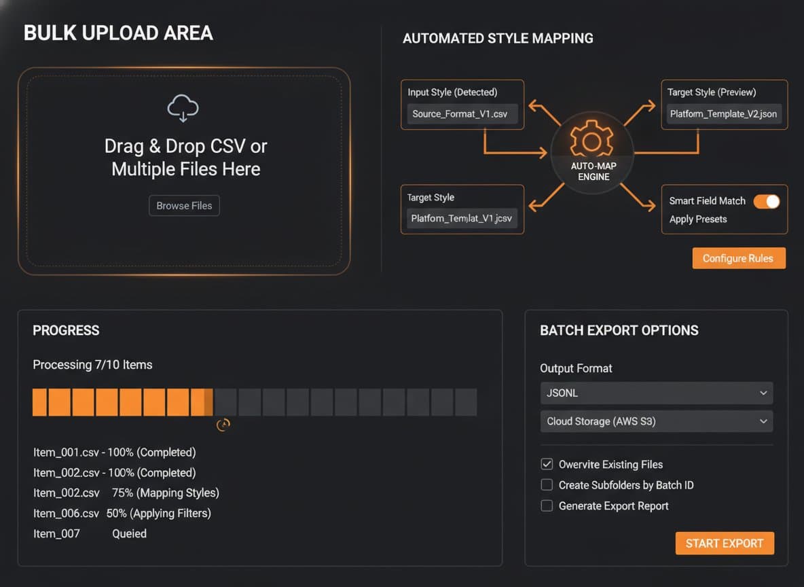Image resolution: width=804 pixels, height=587 pixels.
Task: Check the Generate Export Report box
Action: (x=547, y=506)
